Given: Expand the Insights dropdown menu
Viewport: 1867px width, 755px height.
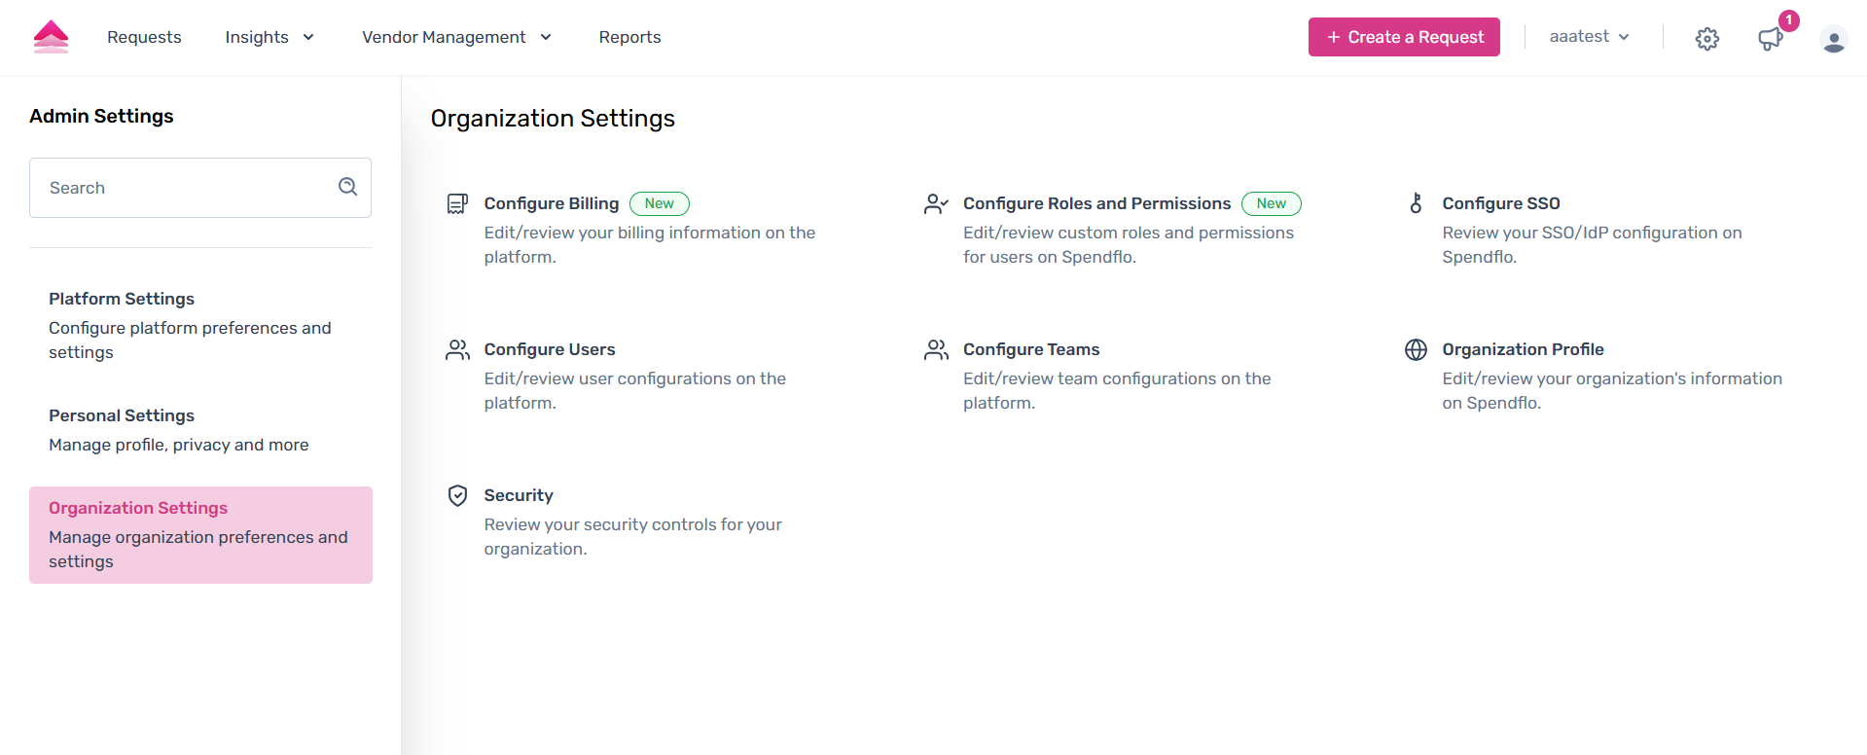Looking at the screenshot, I should coord(269,37).
